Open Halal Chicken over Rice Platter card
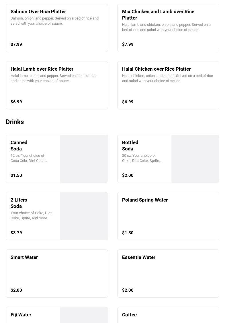This screenshot has width=225, height=323. [x=168, y=85]
